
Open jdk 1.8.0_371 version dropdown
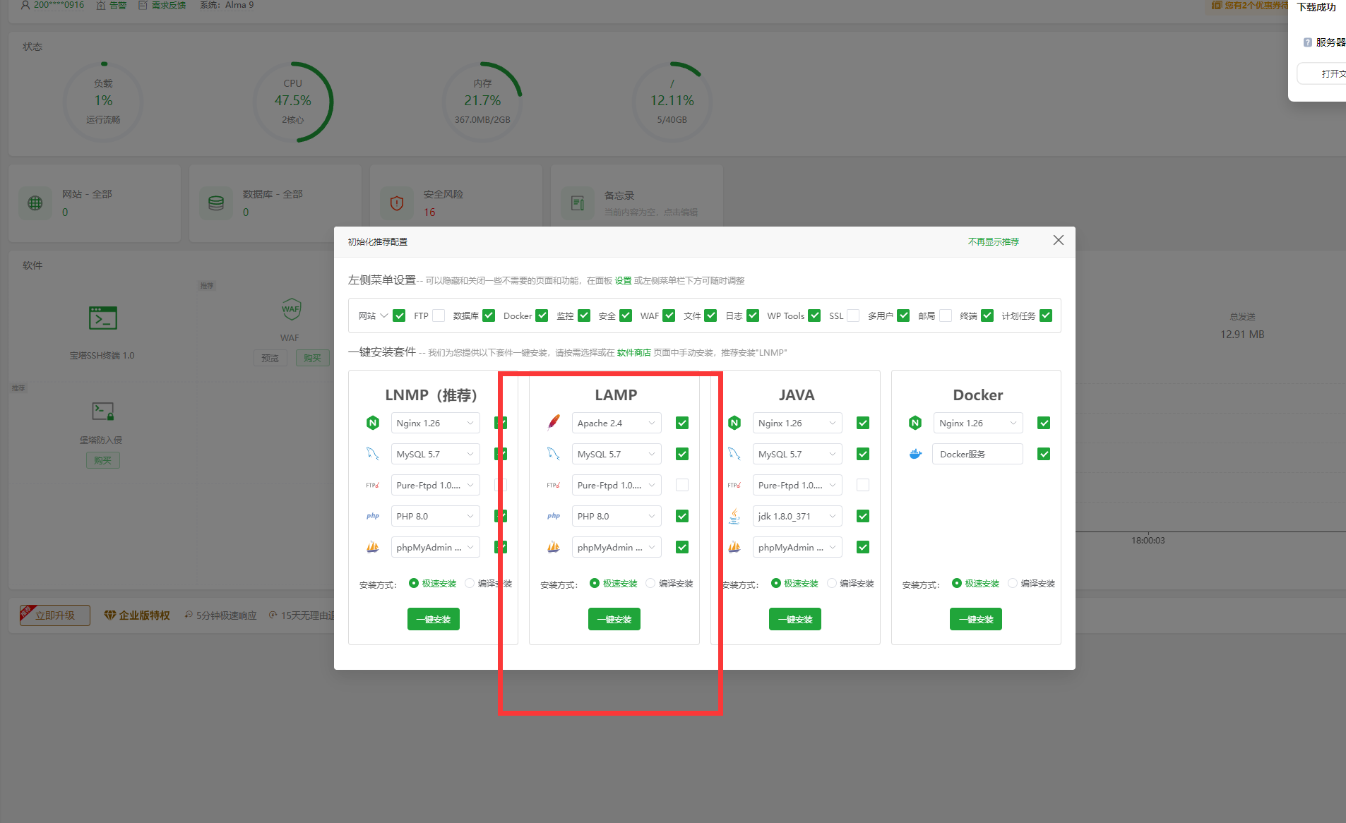point(797,516)
